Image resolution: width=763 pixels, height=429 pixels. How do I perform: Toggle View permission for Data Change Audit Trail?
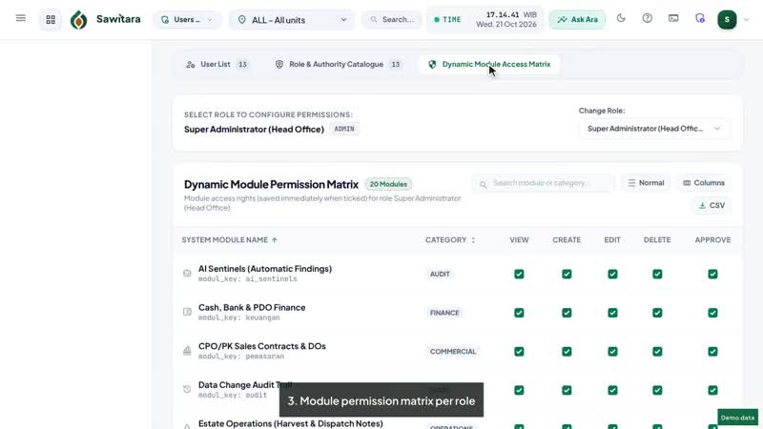pos(519,390)
